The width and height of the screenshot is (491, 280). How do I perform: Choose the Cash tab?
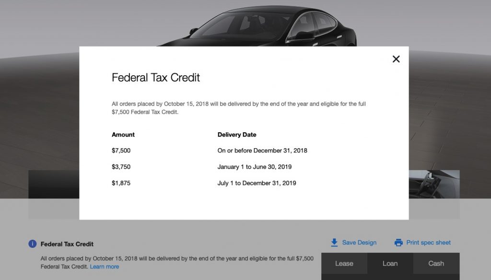(436, 263)
